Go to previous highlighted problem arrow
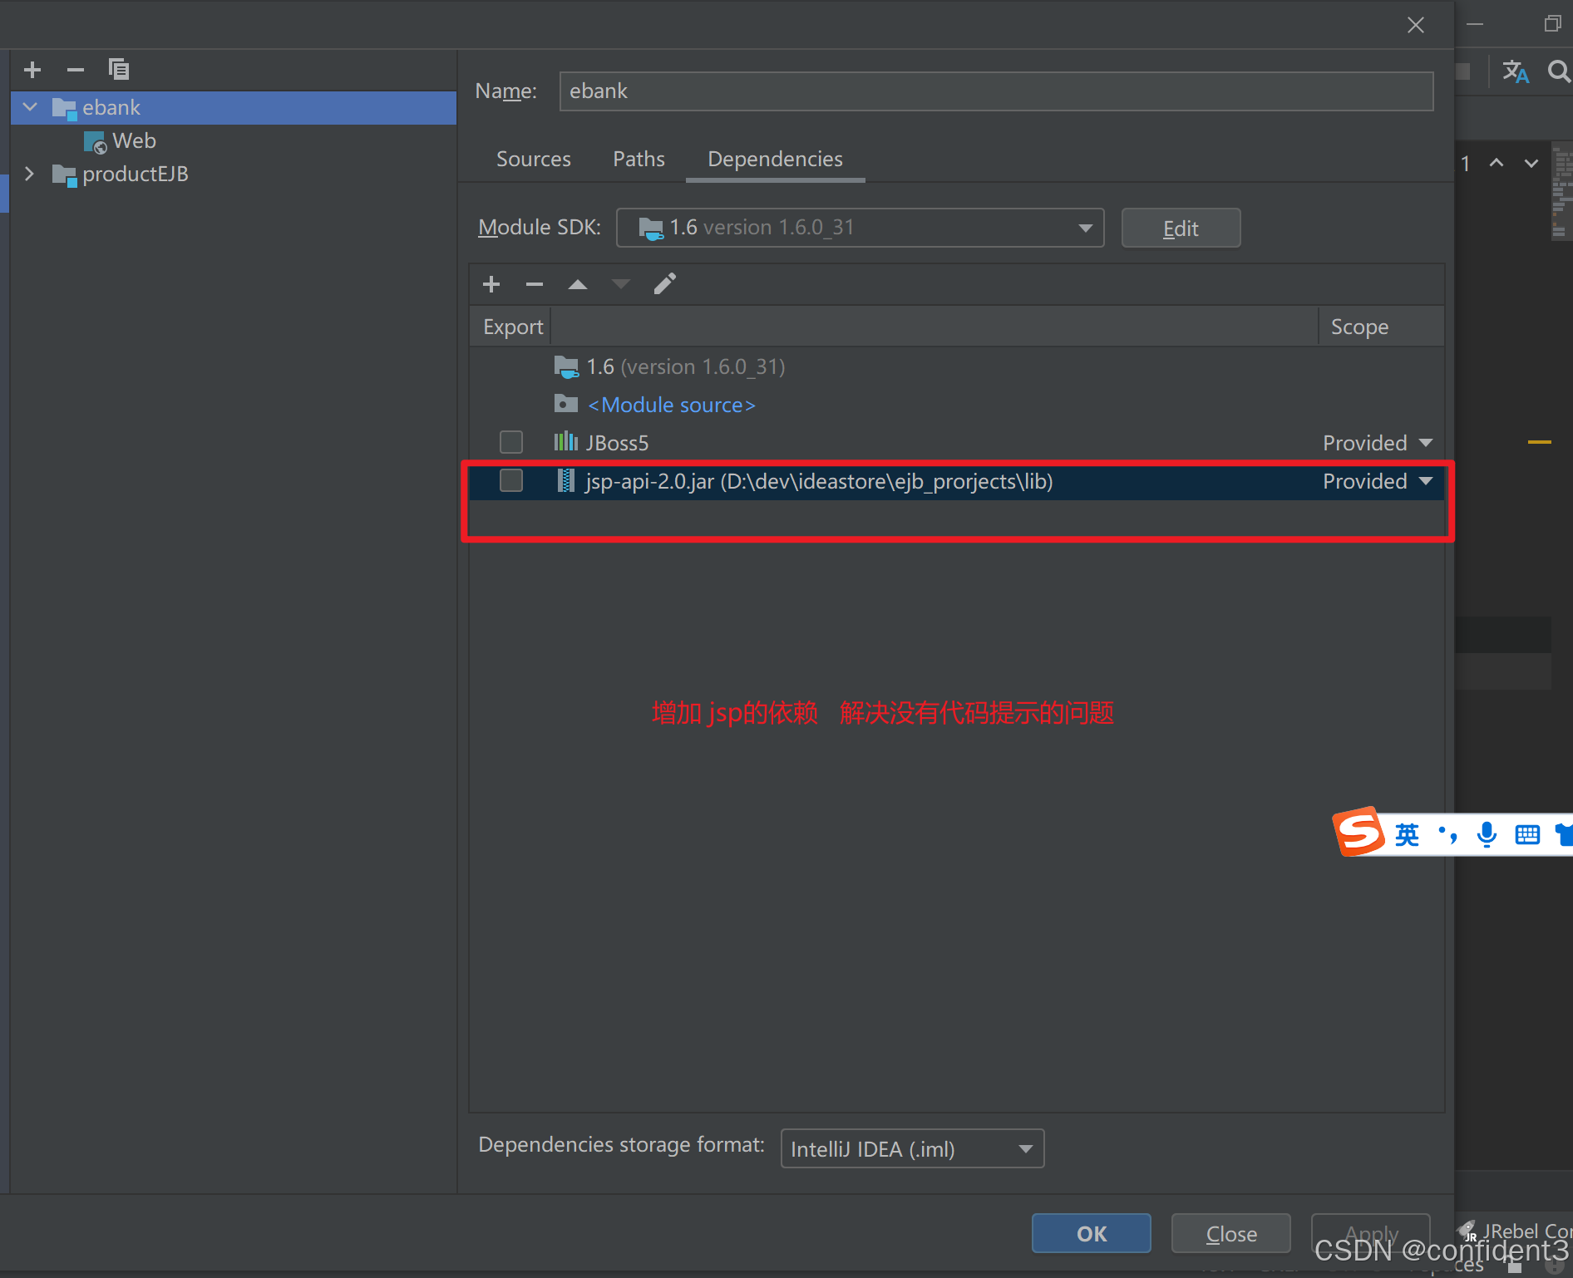The width and height of the screenshot is (1573, 1278). point(1497,163)
